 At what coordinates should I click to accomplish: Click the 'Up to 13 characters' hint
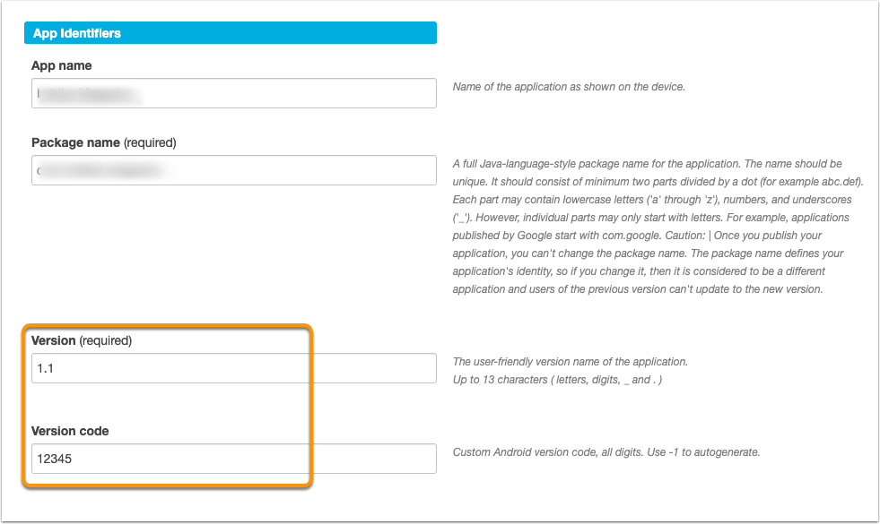557,380
